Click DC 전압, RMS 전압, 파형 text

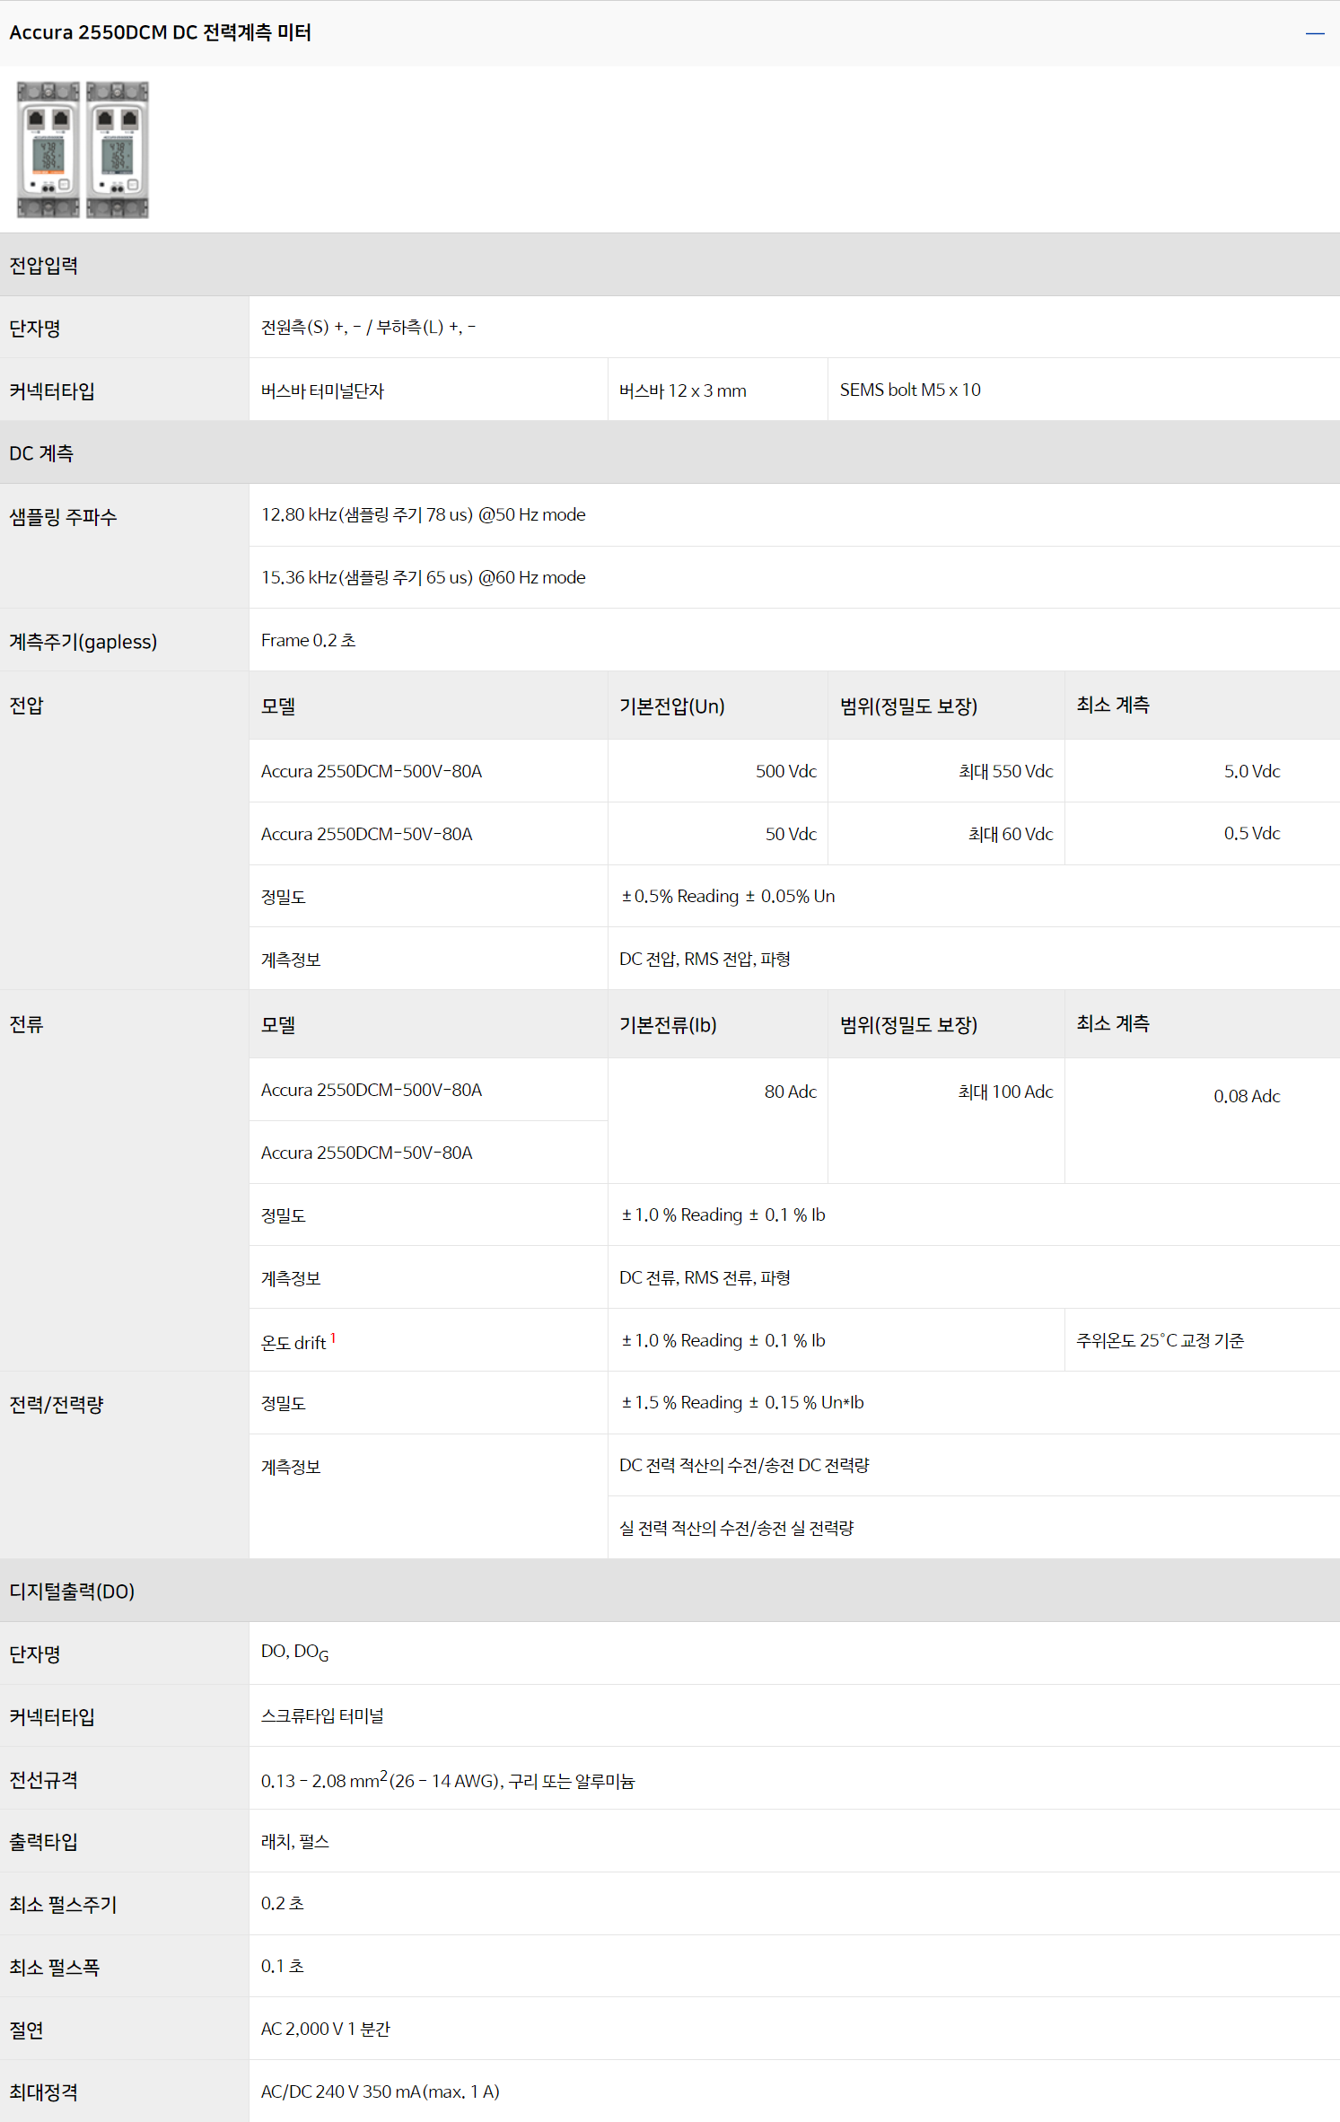[705, 959]
